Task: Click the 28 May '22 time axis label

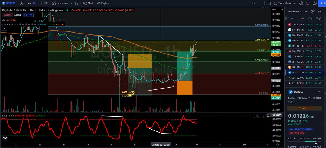Action: [x=161, y=145]
